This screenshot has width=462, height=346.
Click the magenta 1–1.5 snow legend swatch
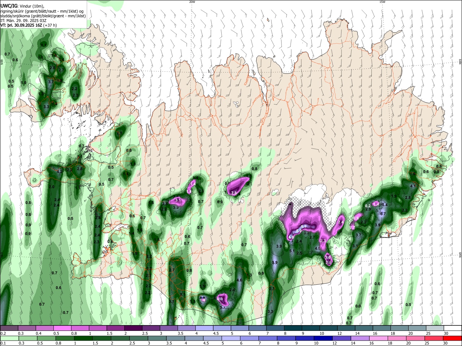click(97, 328)
